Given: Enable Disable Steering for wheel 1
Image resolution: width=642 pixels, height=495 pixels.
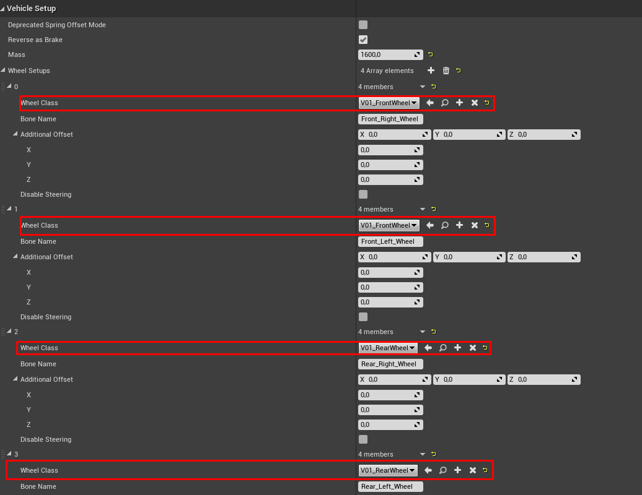Looking at the screenshot, I should pyautogui.click(x=363, y=317).
